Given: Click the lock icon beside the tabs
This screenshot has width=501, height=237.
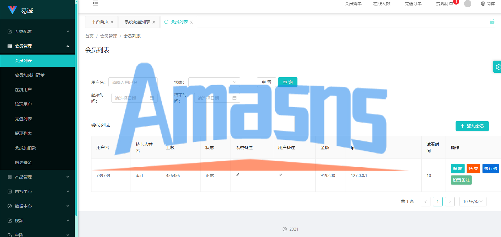Looking at the screenshot, I should coord(492,21).
